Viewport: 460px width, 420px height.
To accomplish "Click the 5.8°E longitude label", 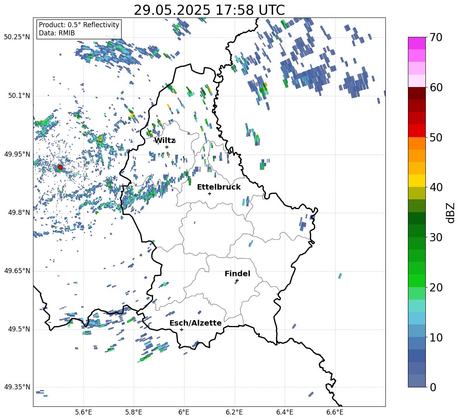I will [x=134, y=412].
